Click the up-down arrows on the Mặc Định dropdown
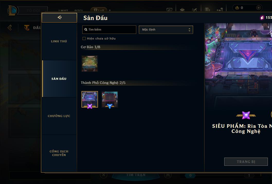The image size is (272, 184). (189, 30)
